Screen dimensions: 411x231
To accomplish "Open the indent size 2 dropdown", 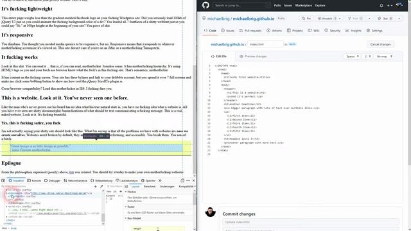I will [367, 56].
